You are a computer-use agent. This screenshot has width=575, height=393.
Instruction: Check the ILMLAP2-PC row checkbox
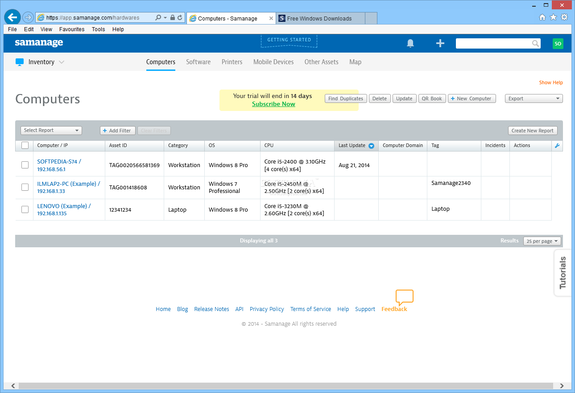(x=25, y=187)
